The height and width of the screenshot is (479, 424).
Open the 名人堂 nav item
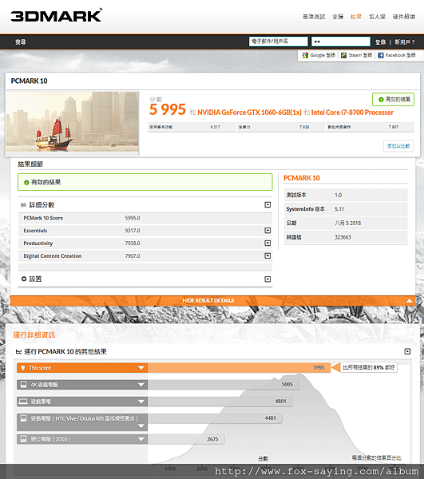coord(377,17)
